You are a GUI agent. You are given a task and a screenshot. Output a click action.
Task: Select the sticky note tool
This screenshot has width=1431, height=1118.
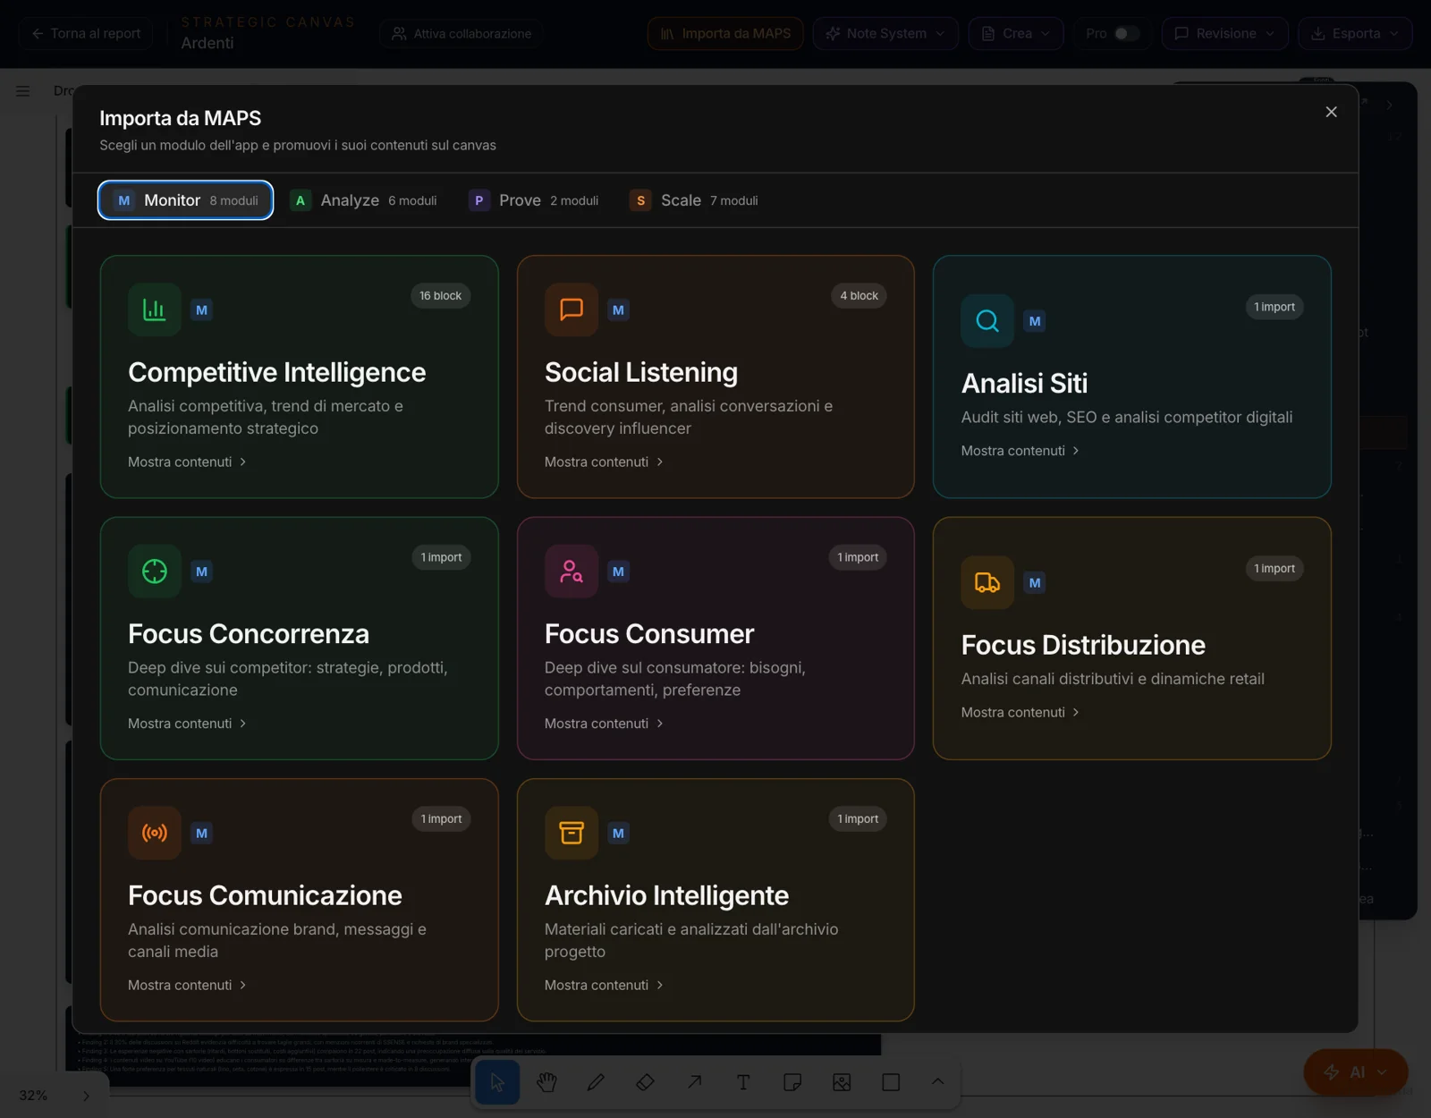[792, 1082]
